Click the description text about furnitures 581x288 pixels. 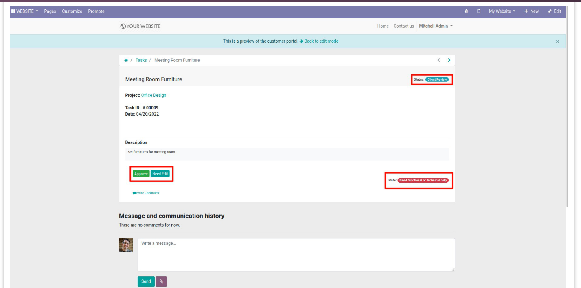(x=151, y=152)
